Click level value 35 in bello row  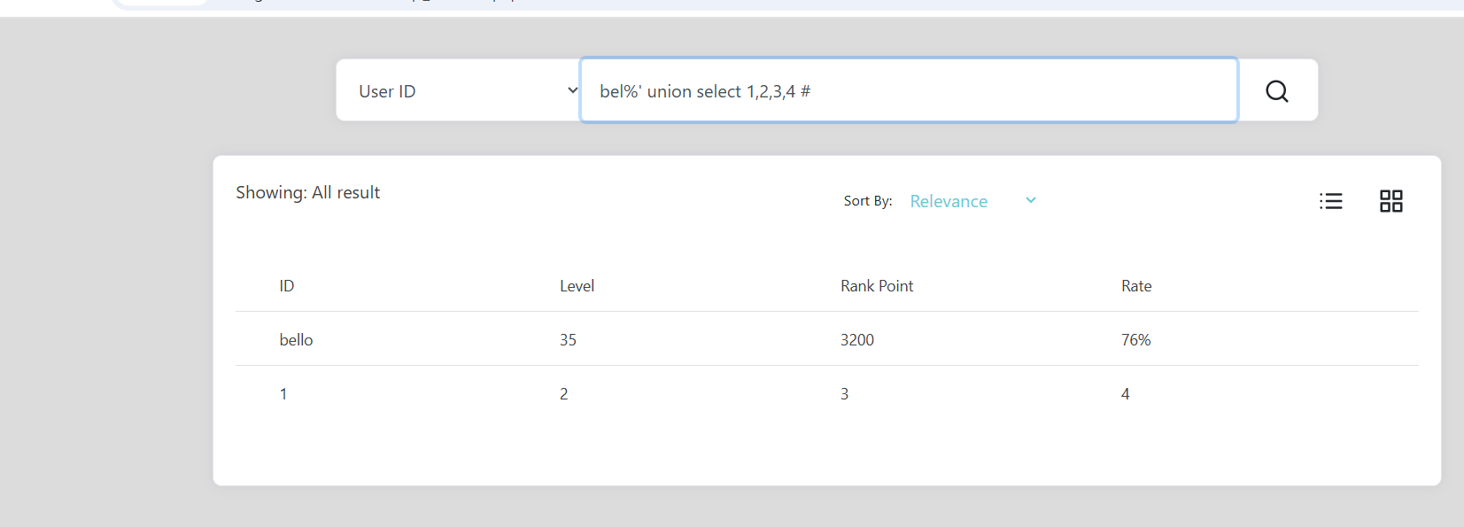pos(568,340)
